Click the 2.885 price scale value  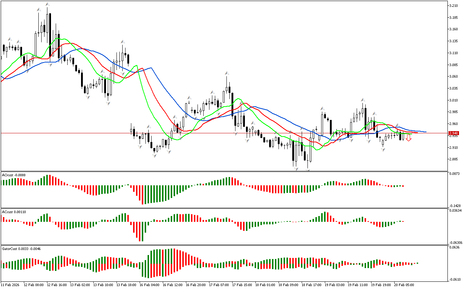point(454,159)
